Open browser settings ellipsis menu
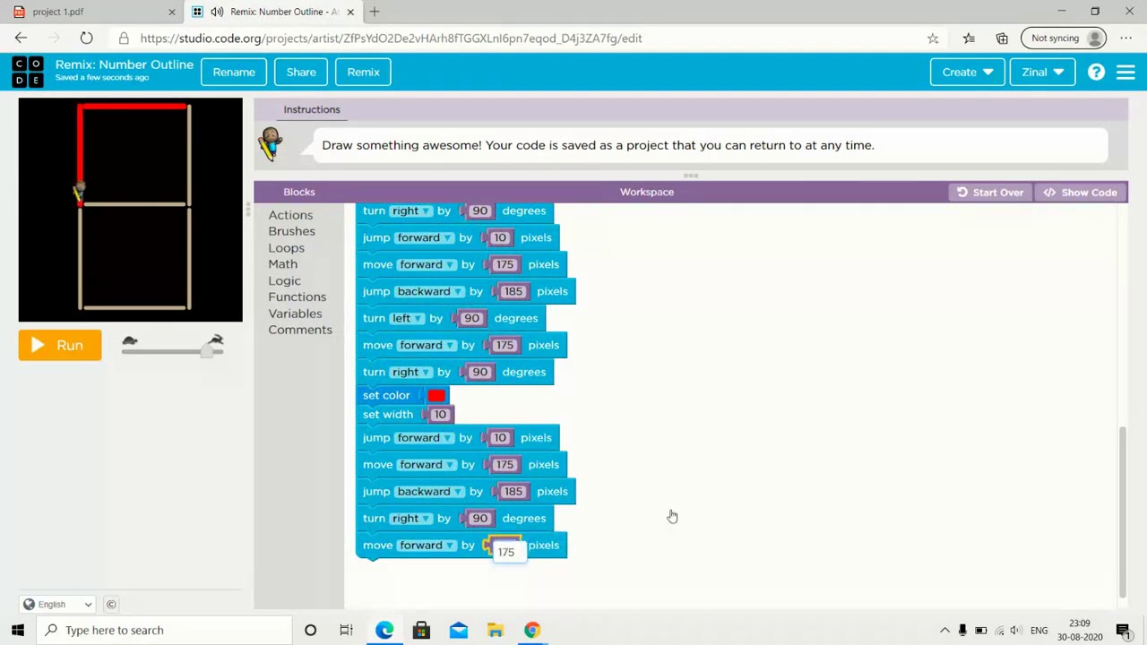This screenshot has height=645, width=1147. (1126, 39)
